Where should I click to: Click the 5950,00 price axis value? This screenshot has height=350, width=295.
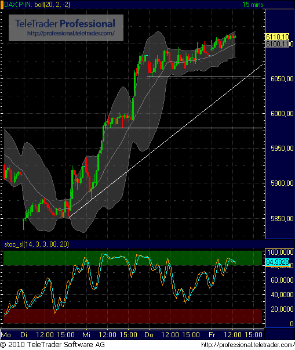tap(282, 149)
